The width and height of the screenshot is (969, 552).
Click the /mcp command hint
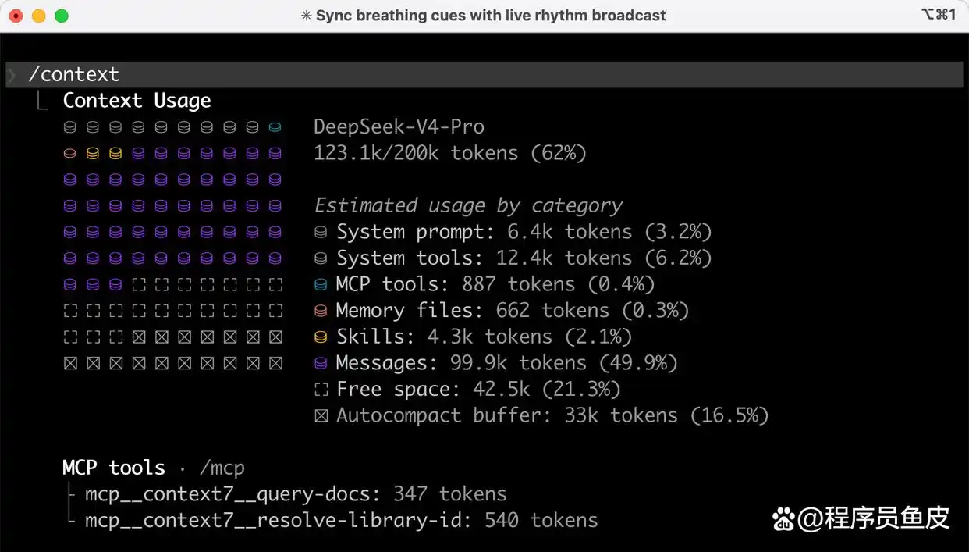(x=222, y=468)
